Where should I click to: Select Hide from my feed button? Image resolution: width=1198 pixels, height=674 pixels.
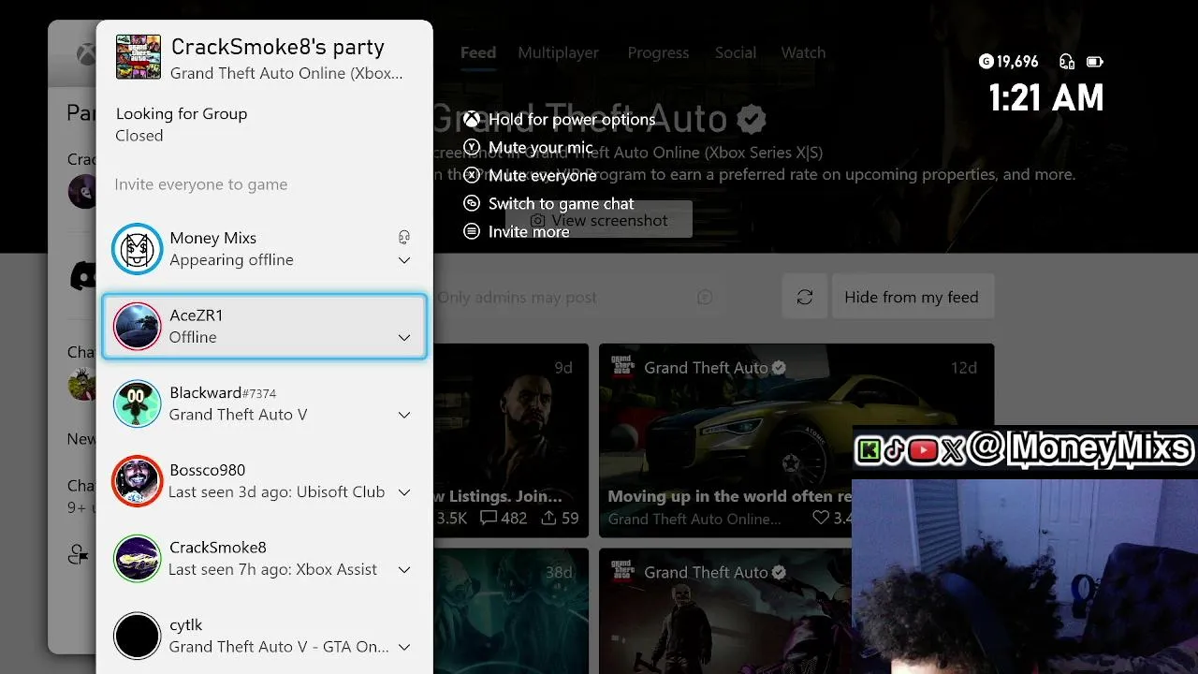(912, 297)
